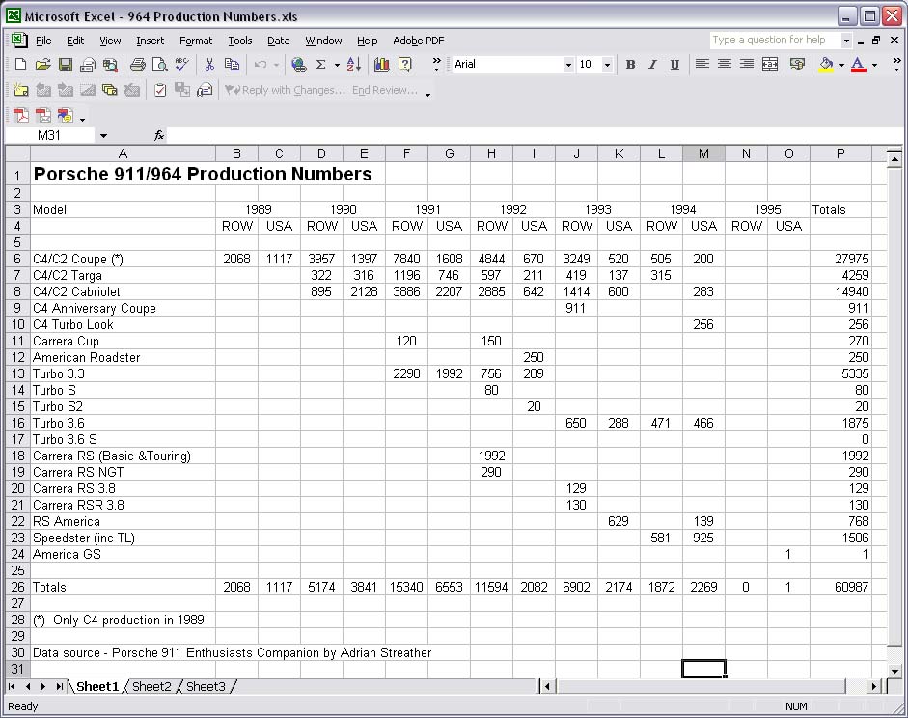Toggle Align Left
This screenshot has width=908, height=718.
(702, 65)
